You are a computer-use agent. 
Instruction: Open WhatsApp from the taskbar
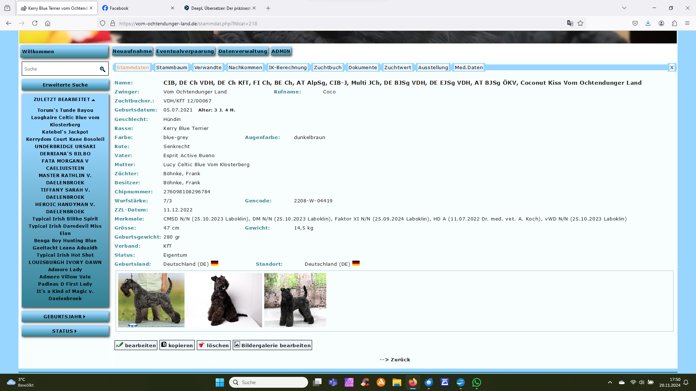coord(476,382)
